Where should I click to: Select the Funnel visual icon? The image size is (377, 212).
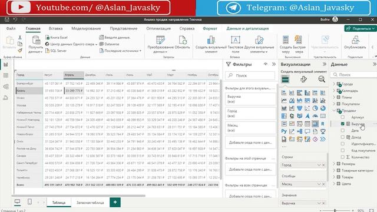(300, 108)
